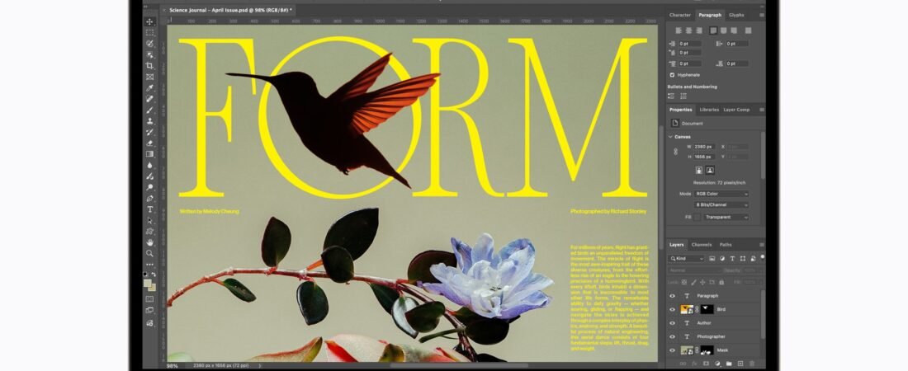Collapse the Canvas section

click(x=670, y=137)
